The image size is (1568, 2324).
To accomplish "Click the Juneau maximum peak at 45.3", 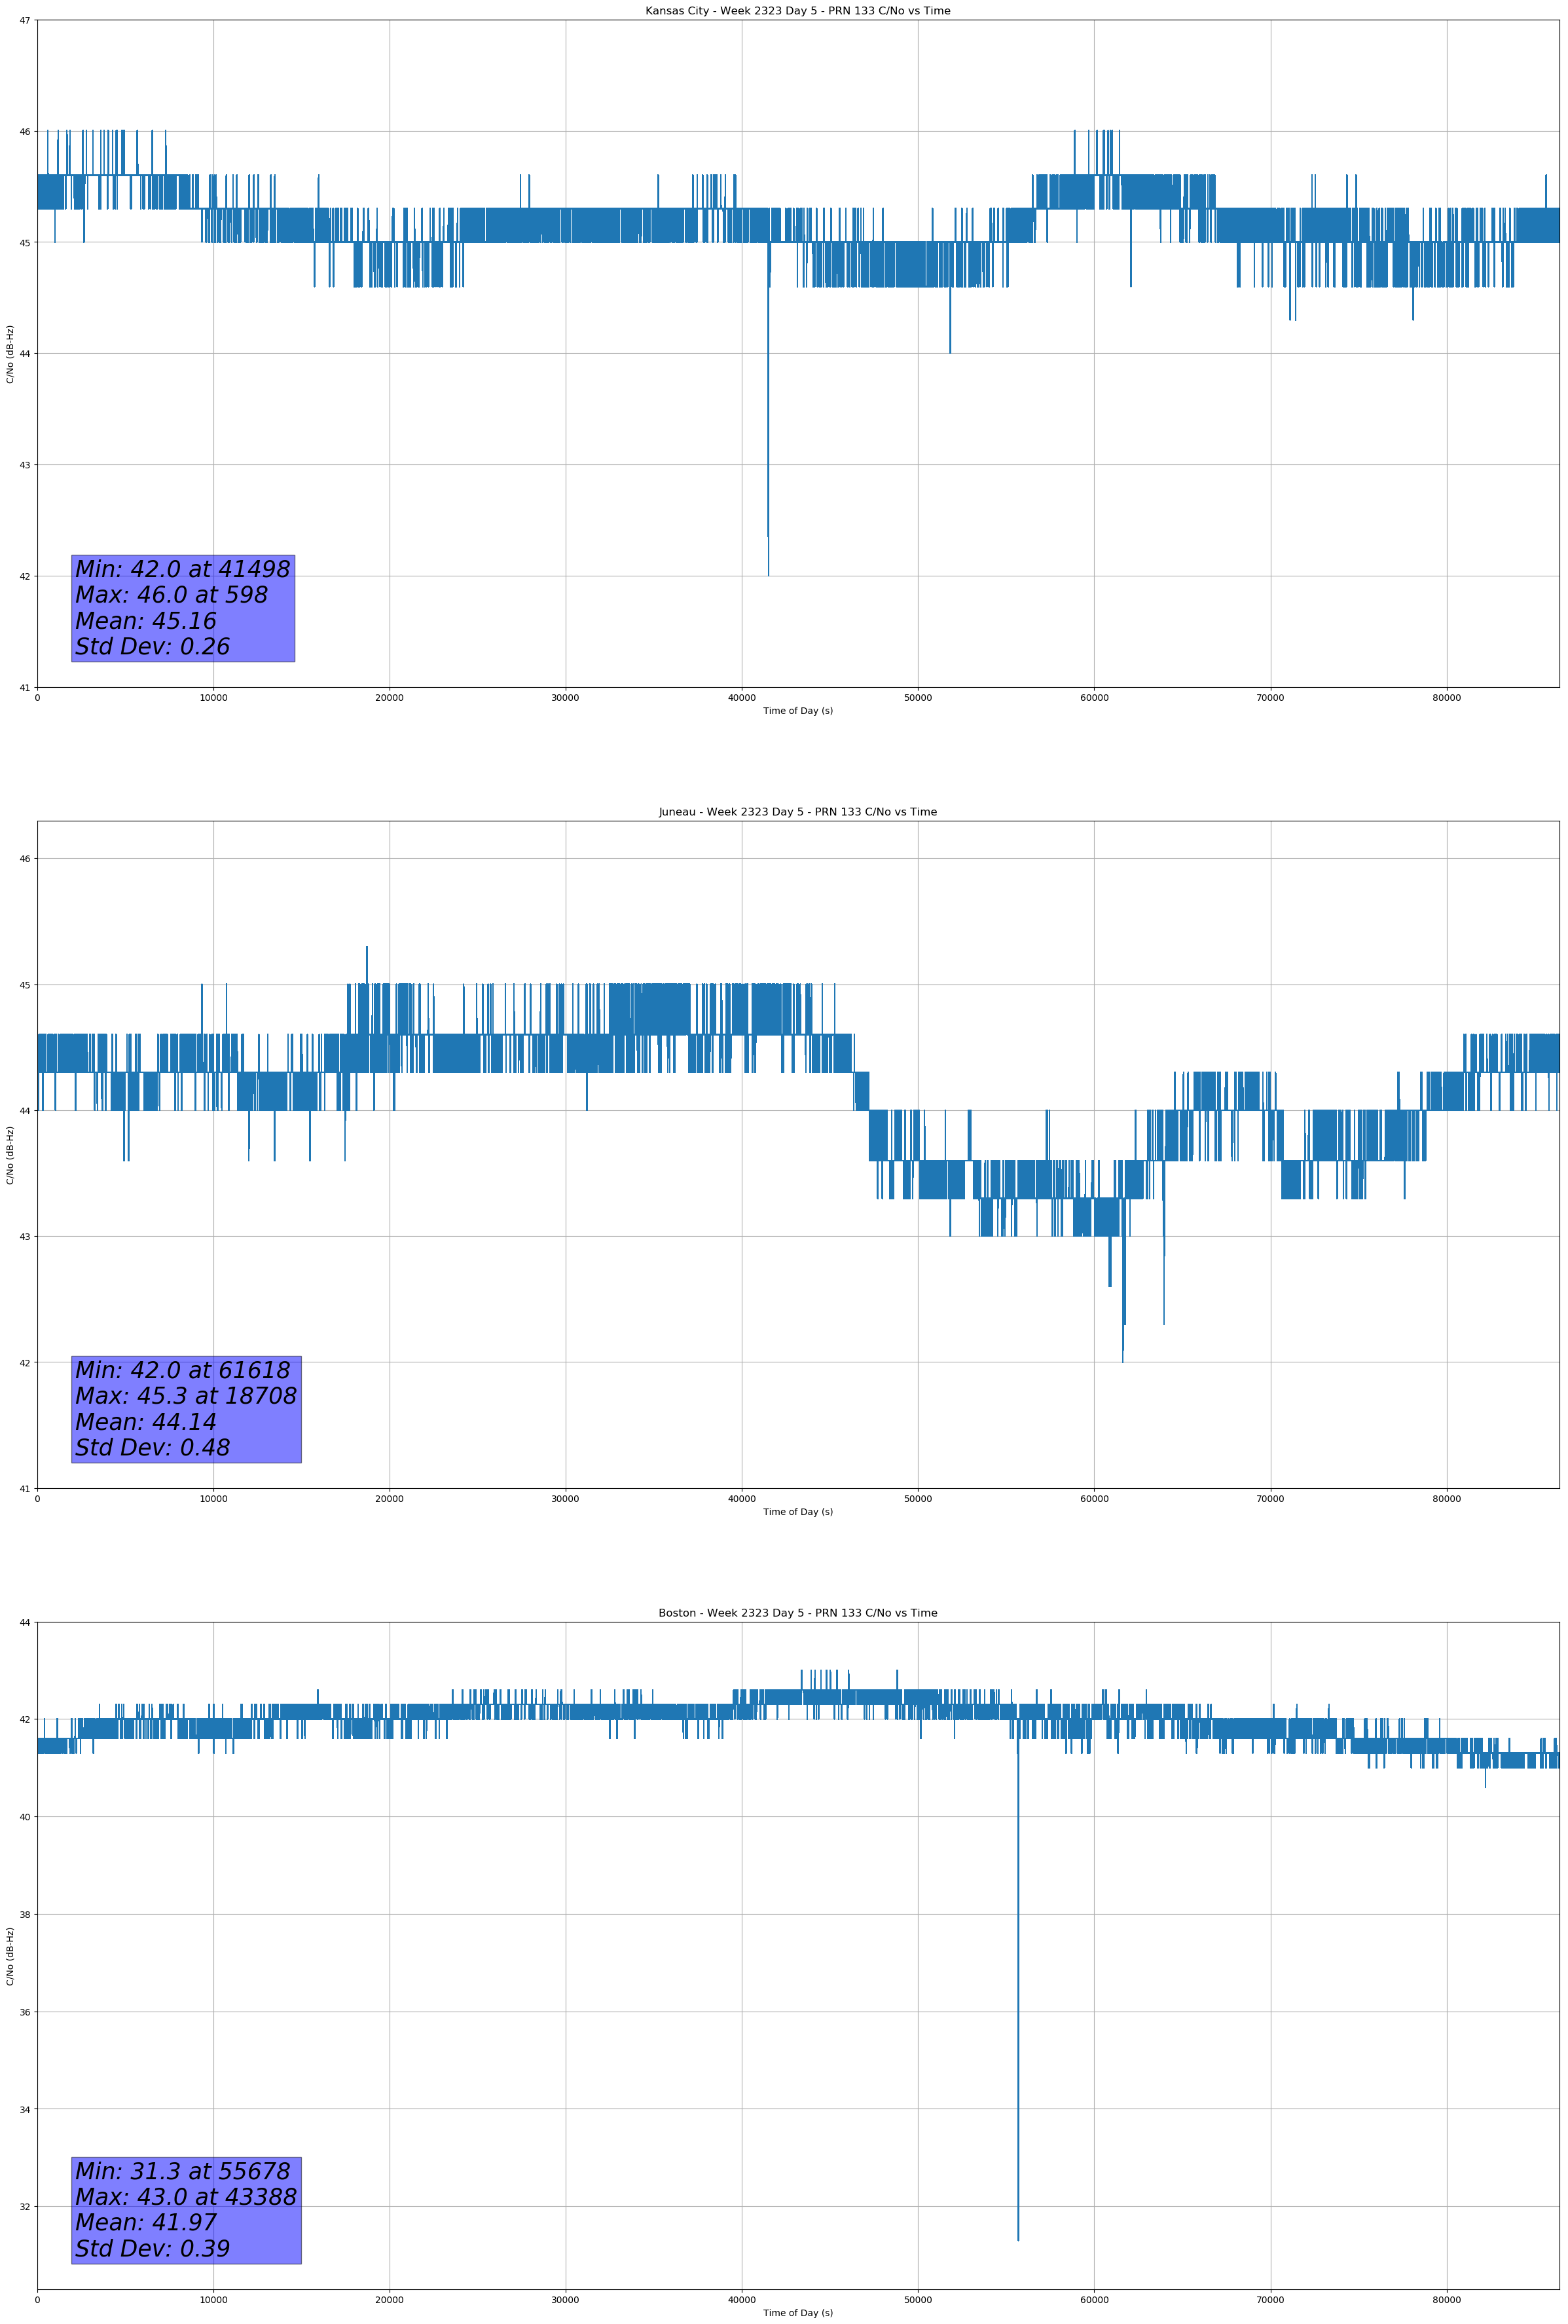I will [367, 949].
